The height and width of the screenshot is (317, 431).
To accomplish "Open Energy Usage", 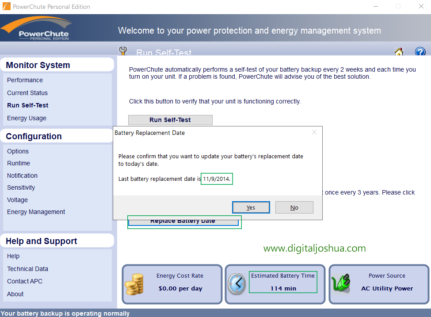I will (27, 118).
